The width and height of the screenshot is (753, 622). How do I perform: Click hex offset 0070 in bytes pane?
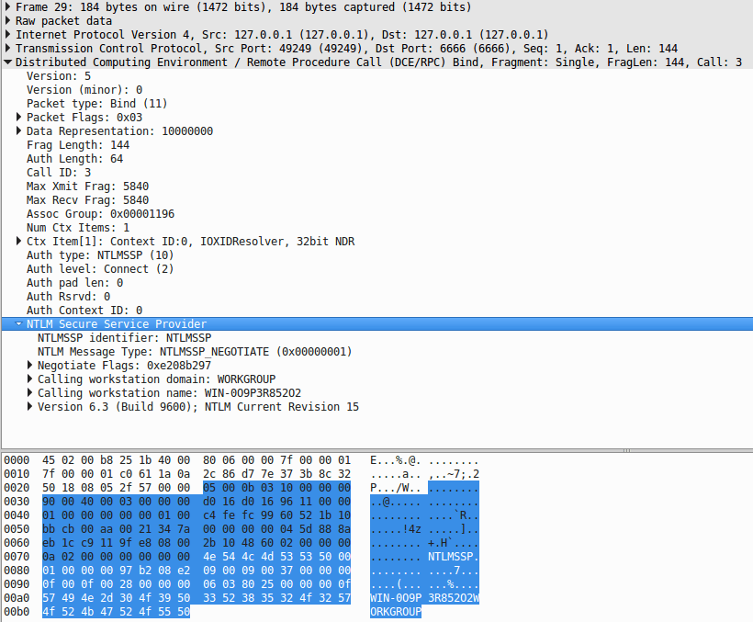click(x=17, y=557)
